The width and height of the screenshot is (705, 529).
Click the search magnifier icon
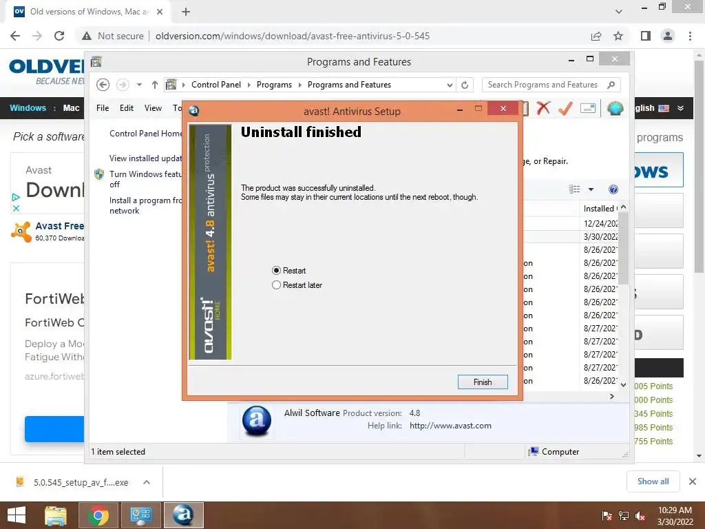tap(611, 85)
